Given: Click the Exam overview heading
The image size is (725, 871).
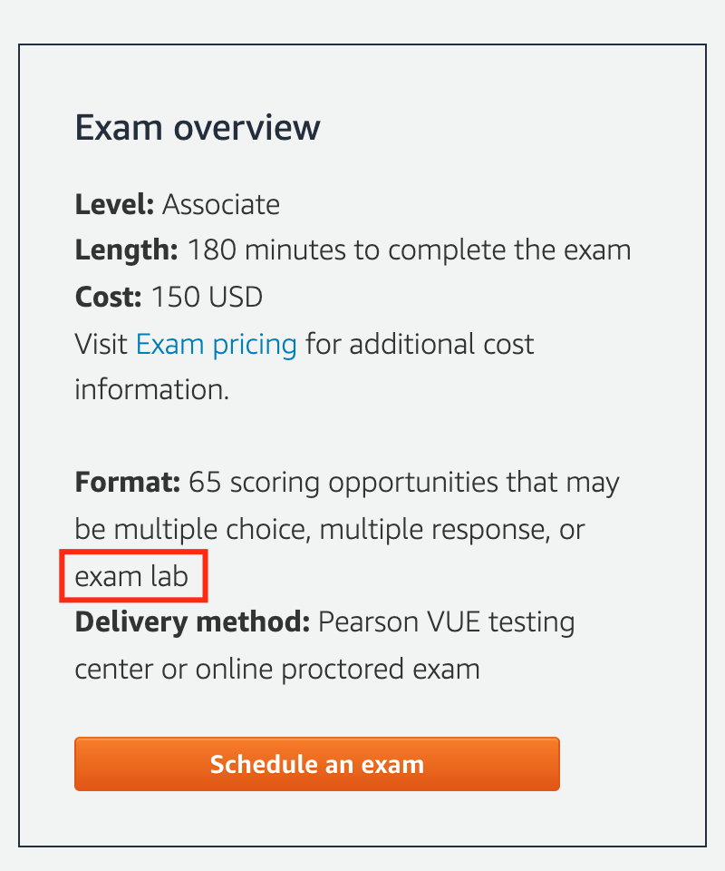Looking at the screenshot, I should (197, 128).
